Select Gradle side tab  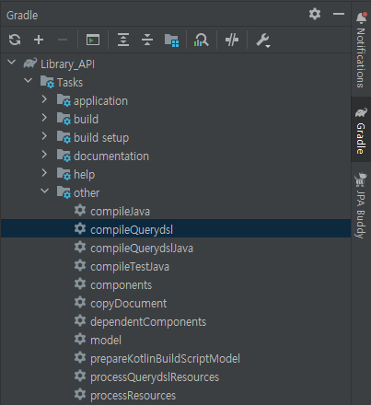click(x=361, y=130)
